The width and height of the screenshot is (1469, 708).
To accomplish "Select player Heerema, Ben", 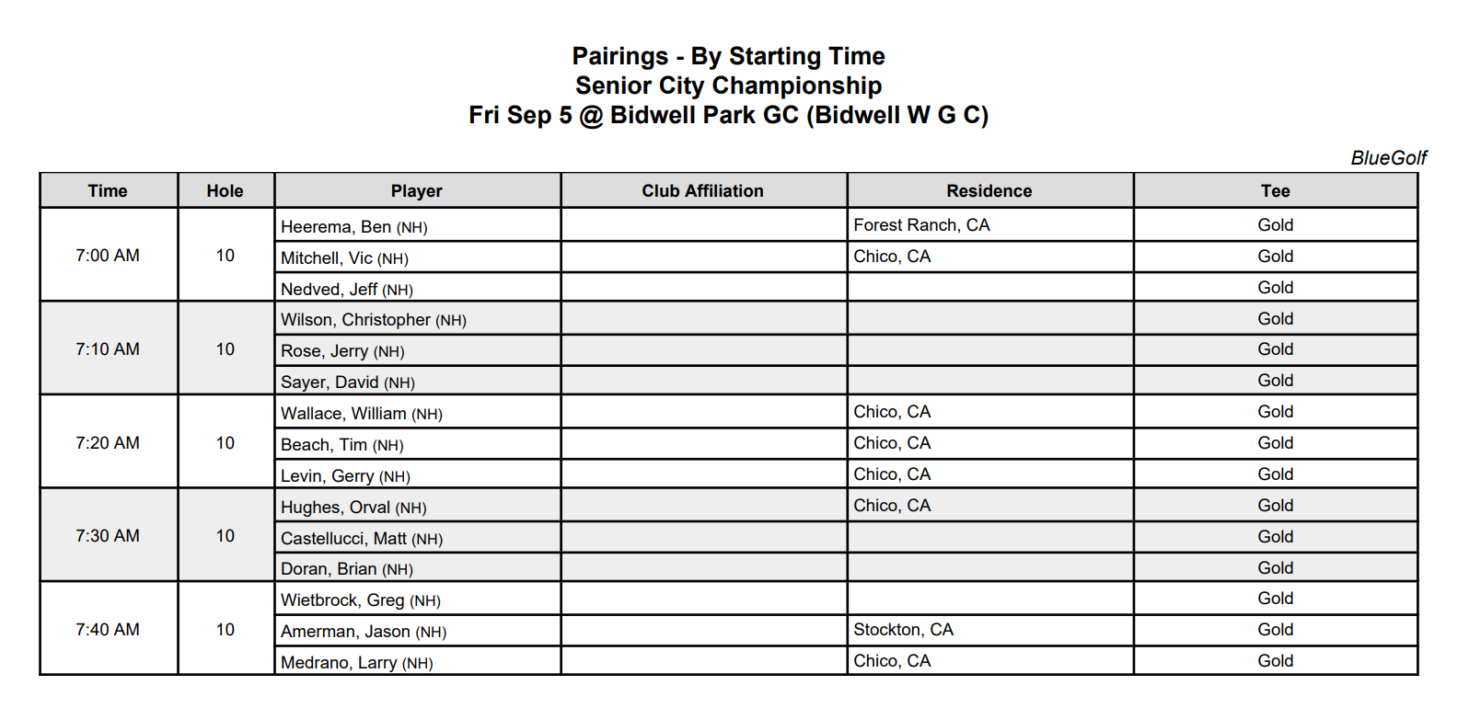I will 336,227.
